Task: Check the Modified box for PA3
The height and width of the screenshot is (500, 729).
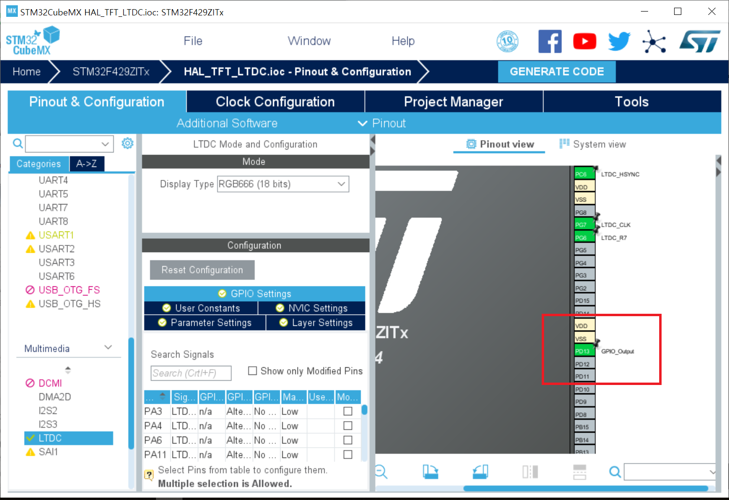Action: coord(348,411)
